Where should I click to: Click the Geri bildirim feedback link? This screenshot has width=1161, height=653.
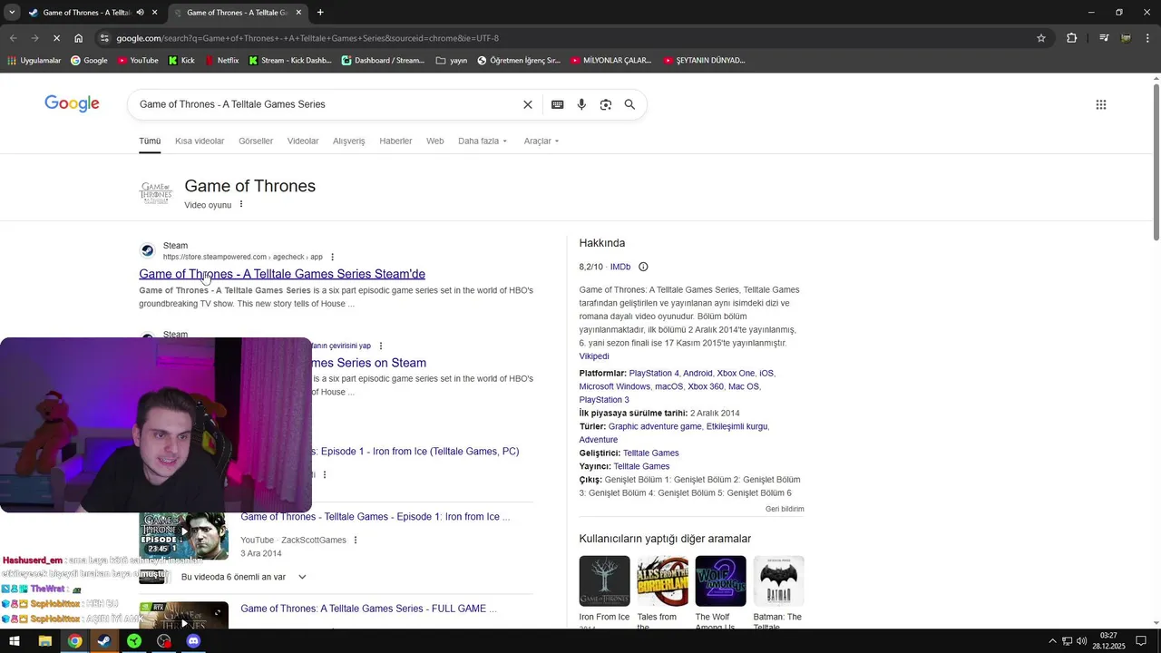click(x=785, y=509)
